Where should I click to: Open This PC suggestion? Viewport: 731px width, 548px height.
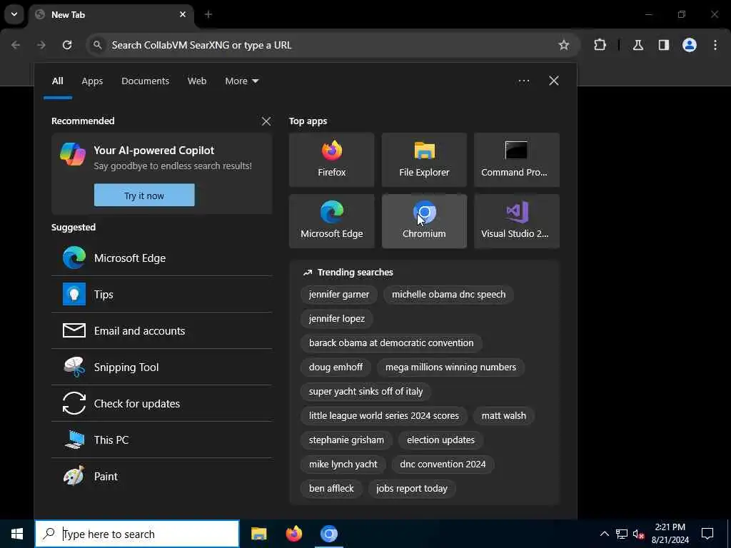click(x=162, y=440)
